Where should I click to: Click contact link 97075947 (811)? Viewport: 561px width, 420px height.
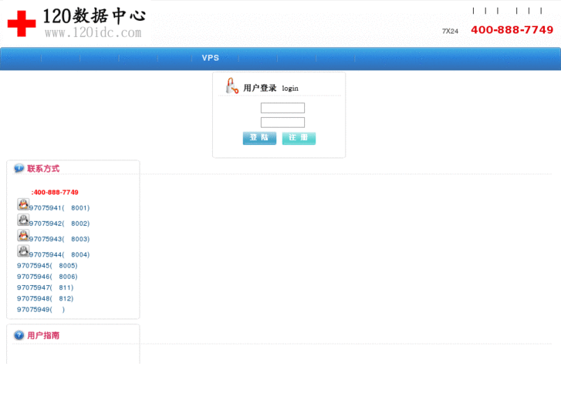[x=45, y=287]
